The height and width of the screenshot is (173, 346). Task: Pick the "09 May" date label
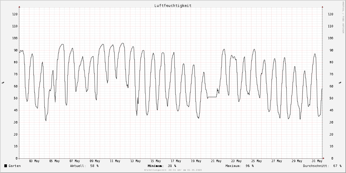click(95, 161)
